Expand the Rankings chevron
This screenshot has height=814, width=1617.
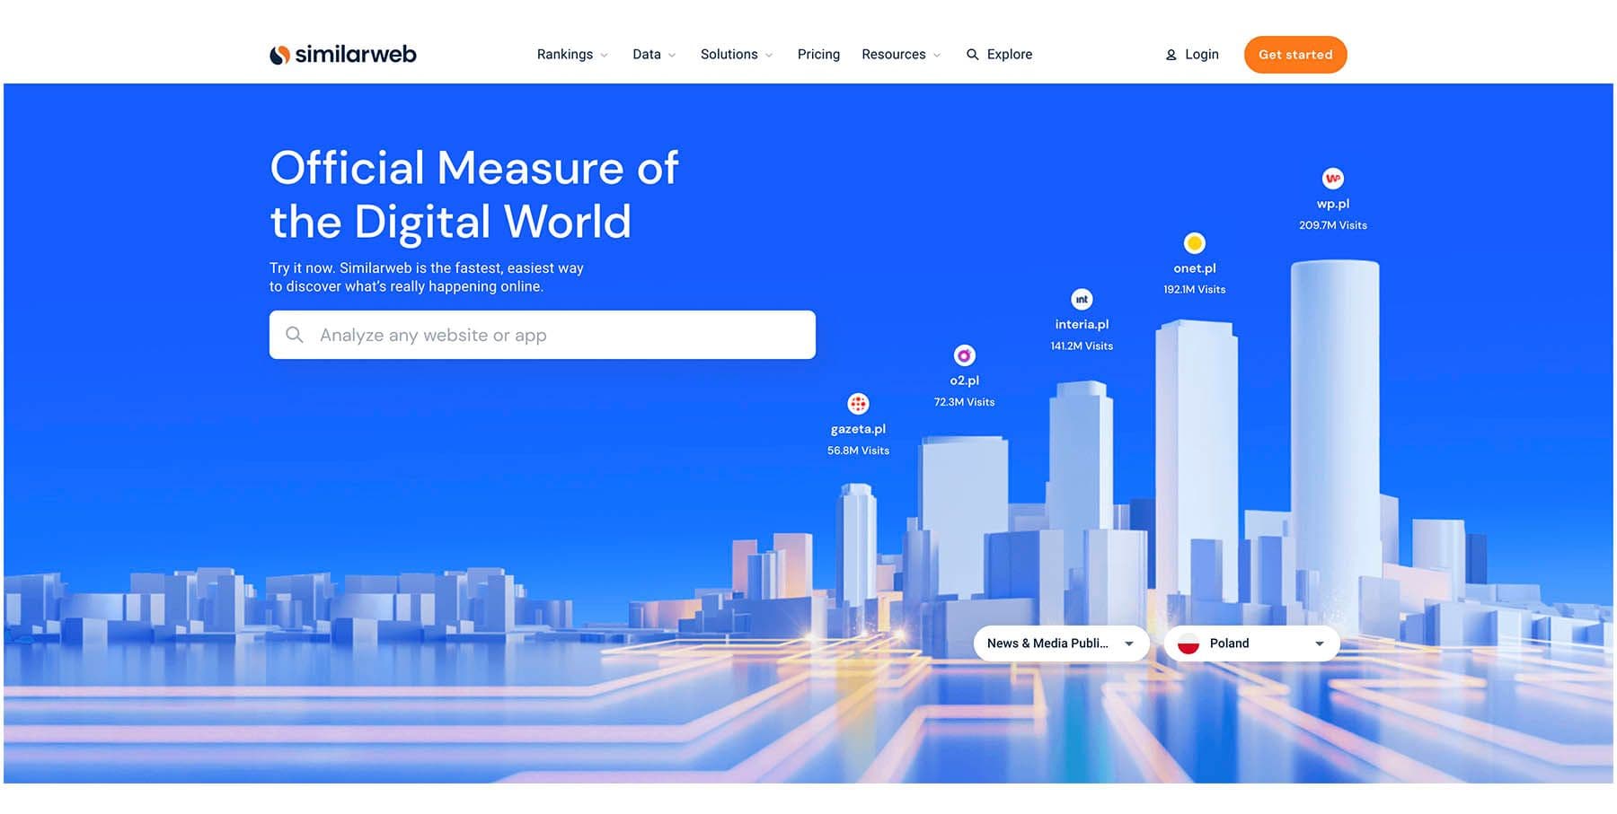(604, 56)
